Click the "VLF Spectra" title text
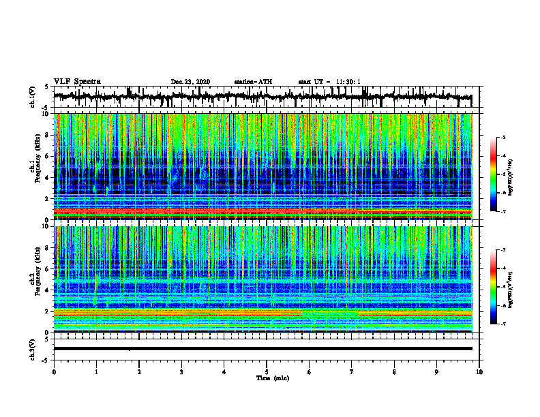This screenshot has width=540, height=417. [77, 81]
